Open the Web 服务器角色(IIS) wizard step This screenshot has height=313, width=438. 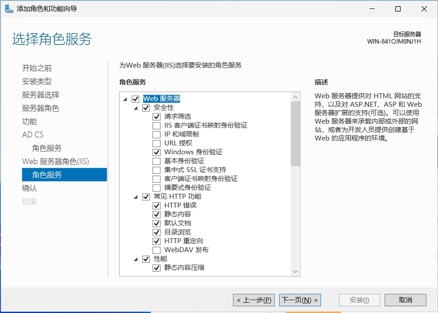click(x=55, y=161)
